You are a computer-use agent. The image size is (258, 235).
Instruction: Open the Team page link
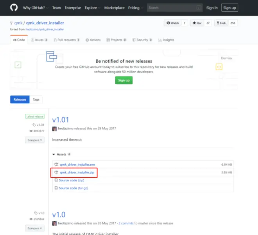(x=56, y=8)
